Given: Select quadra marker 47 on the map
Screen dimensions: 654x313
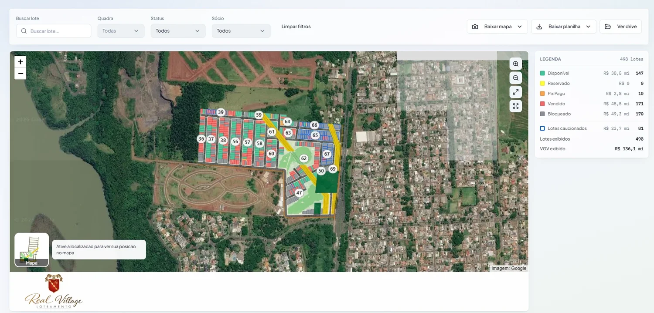Looking at the screenshot, I should [x=299, y=193].
